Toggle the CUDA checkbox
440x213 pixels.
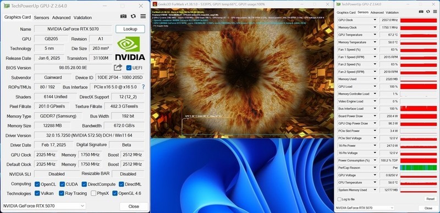[62, 184]
